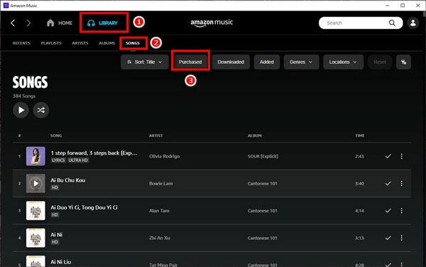Click the HD badge under Ai Bu Chu Kou
The image size is (426, 267).
click(55, 187)
